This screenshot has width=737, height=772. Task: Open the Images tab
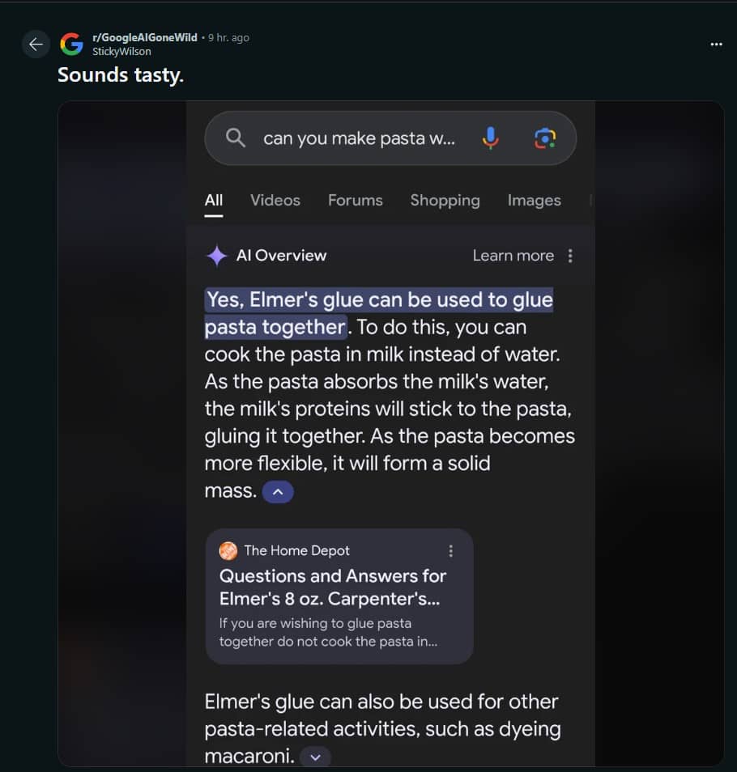(x=534, y=201)
